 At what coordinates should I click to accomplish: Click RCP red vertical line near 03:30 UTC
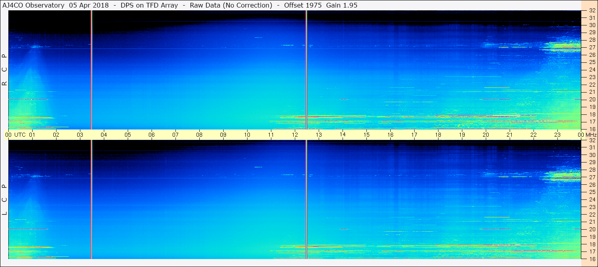click(92, 70)
